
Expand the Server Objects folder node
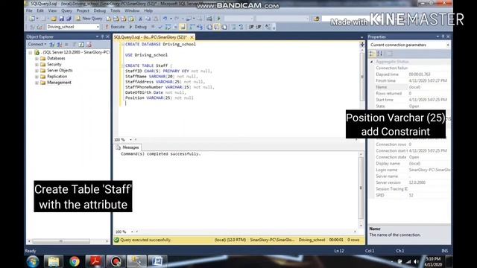pos(37,71)
